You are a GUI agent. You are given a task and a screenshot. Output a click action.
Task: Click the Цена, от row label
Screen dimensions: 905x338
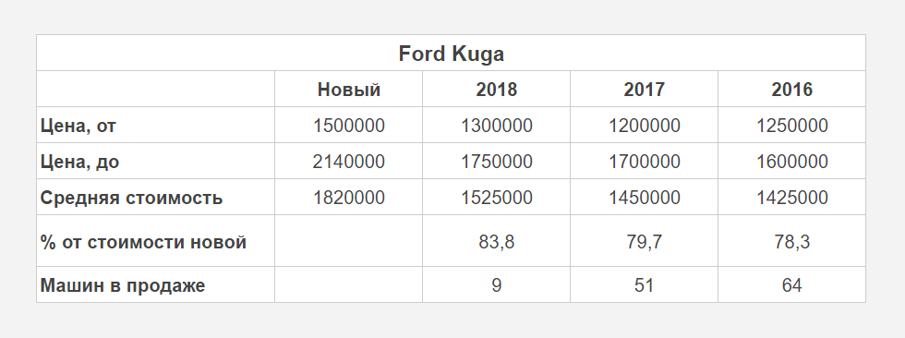[78, 126]
